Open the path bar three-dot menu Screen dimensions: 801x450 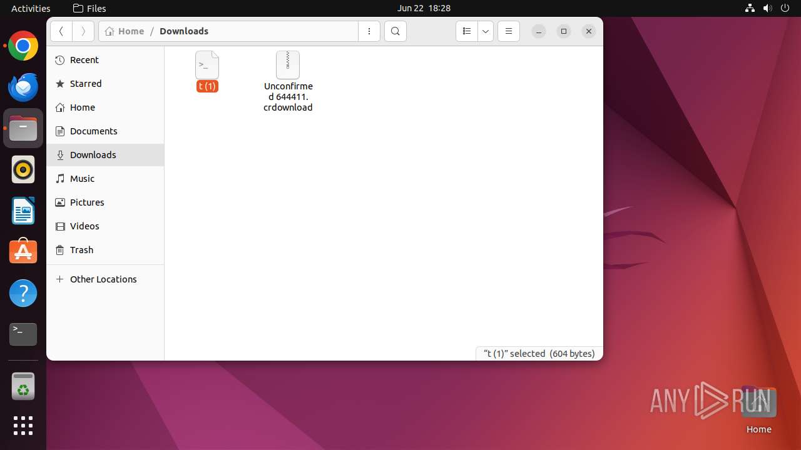pos(369,31)
